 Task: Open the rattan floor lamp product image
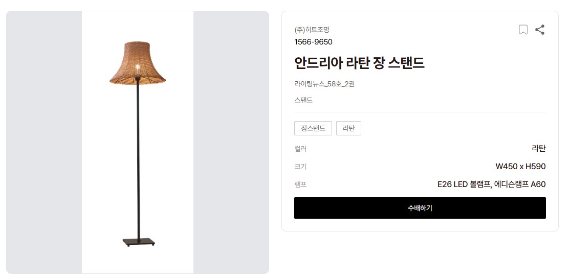[x=138, y=143]
